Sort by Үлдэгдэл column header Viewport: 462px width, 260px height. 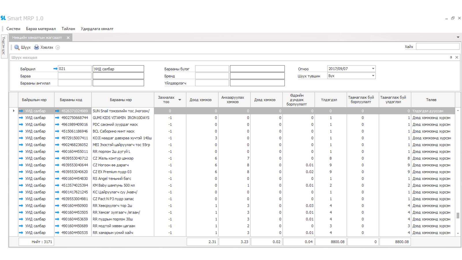click(331, 100)
